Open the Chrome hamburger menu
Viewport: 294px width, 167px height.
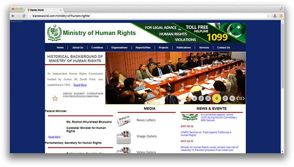pyautogui.click(x=281, y=16)
